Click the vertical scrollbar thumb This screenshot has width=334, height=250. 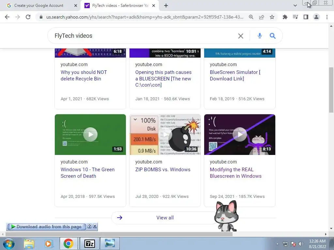[331, 90]
